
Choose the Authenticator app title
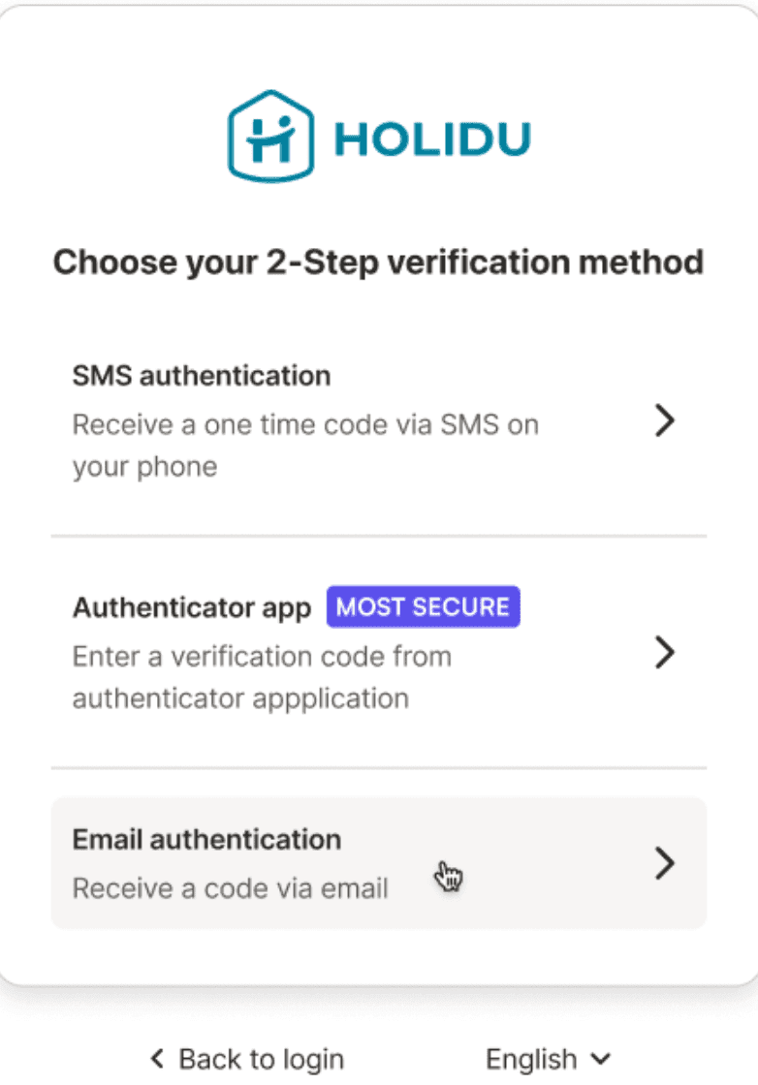[192, 608]
